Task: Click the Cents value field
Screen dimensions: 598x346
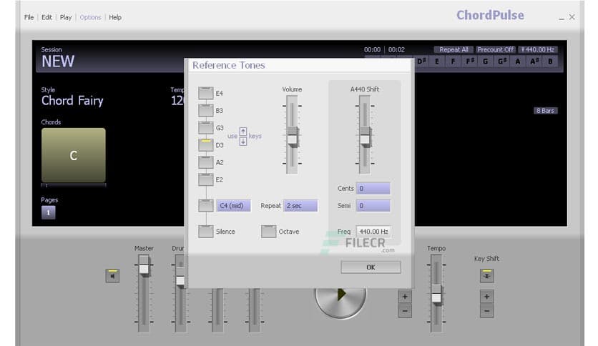Action: (x=373, y=188)
